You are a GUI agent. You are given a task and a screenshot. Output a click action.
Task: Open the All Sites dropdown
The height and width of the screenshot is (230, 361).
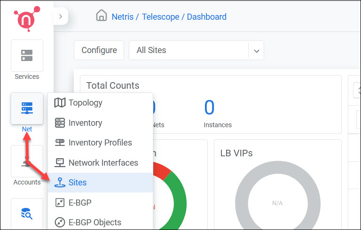pyautogui.click(x=196, y=50)
